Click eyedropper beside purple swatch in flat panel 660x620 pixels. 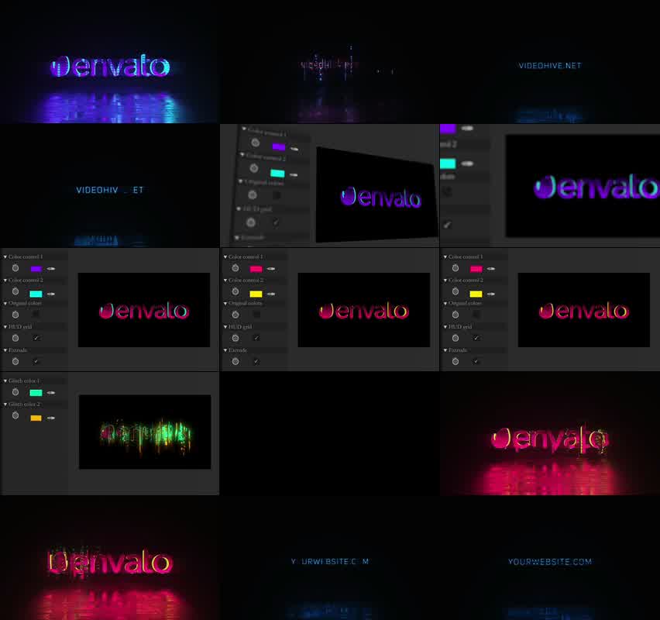(51, 269)
